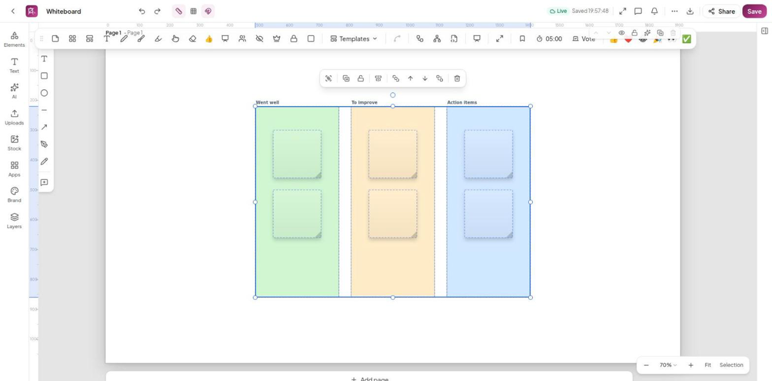This screenshot has width=772, height=381.
Task: Click the Fit zoom button
Action: point(708,365)
